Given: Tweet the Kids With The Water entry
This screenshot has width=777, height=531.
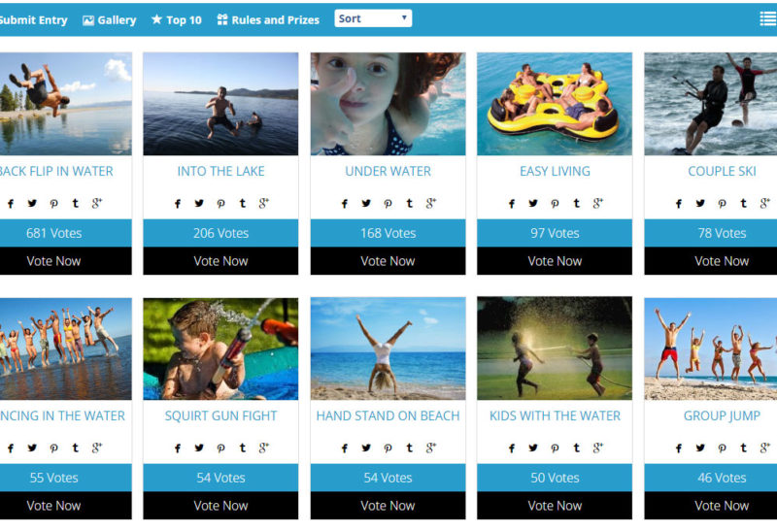Looking at the screenshot, I should [533, 448].
